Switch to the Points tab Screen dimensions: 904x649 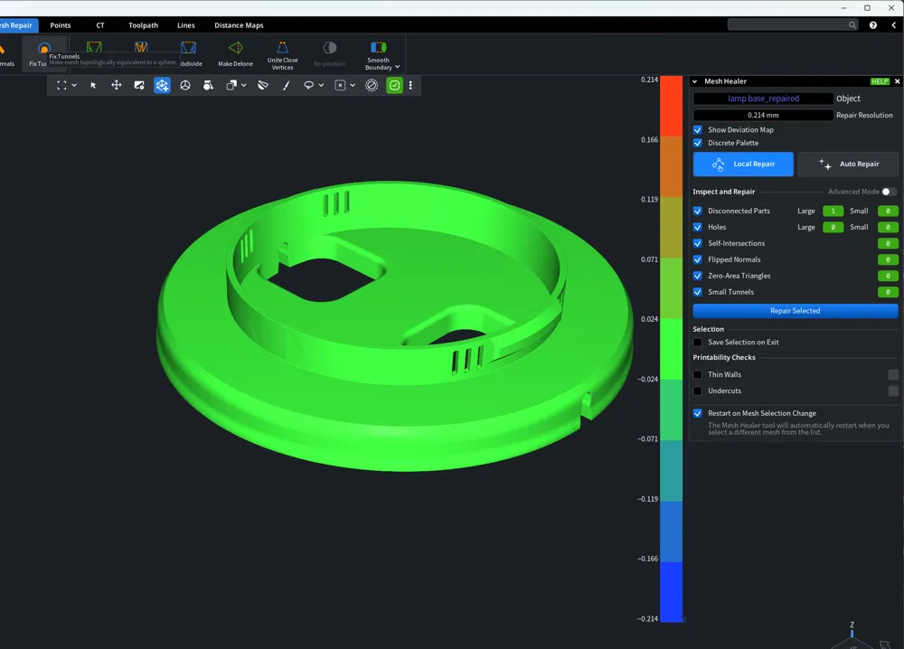coord(61,25)
